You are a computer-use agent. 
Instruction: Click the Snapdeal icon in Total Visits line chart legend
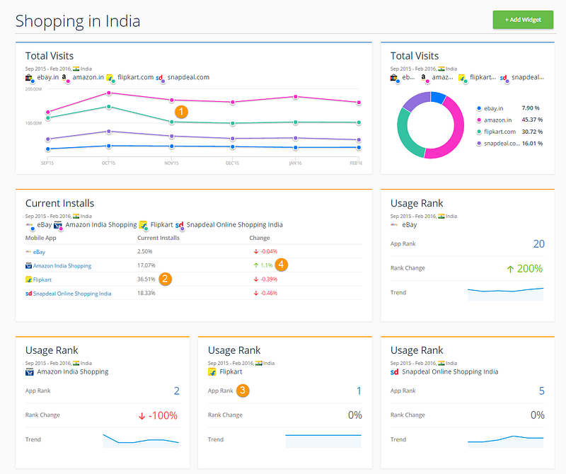160,78
